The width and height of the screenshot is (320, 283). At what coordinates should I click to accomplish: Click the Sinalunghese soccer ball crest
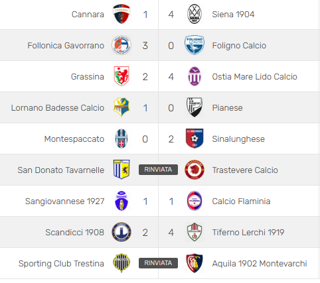tap(195, 139)
